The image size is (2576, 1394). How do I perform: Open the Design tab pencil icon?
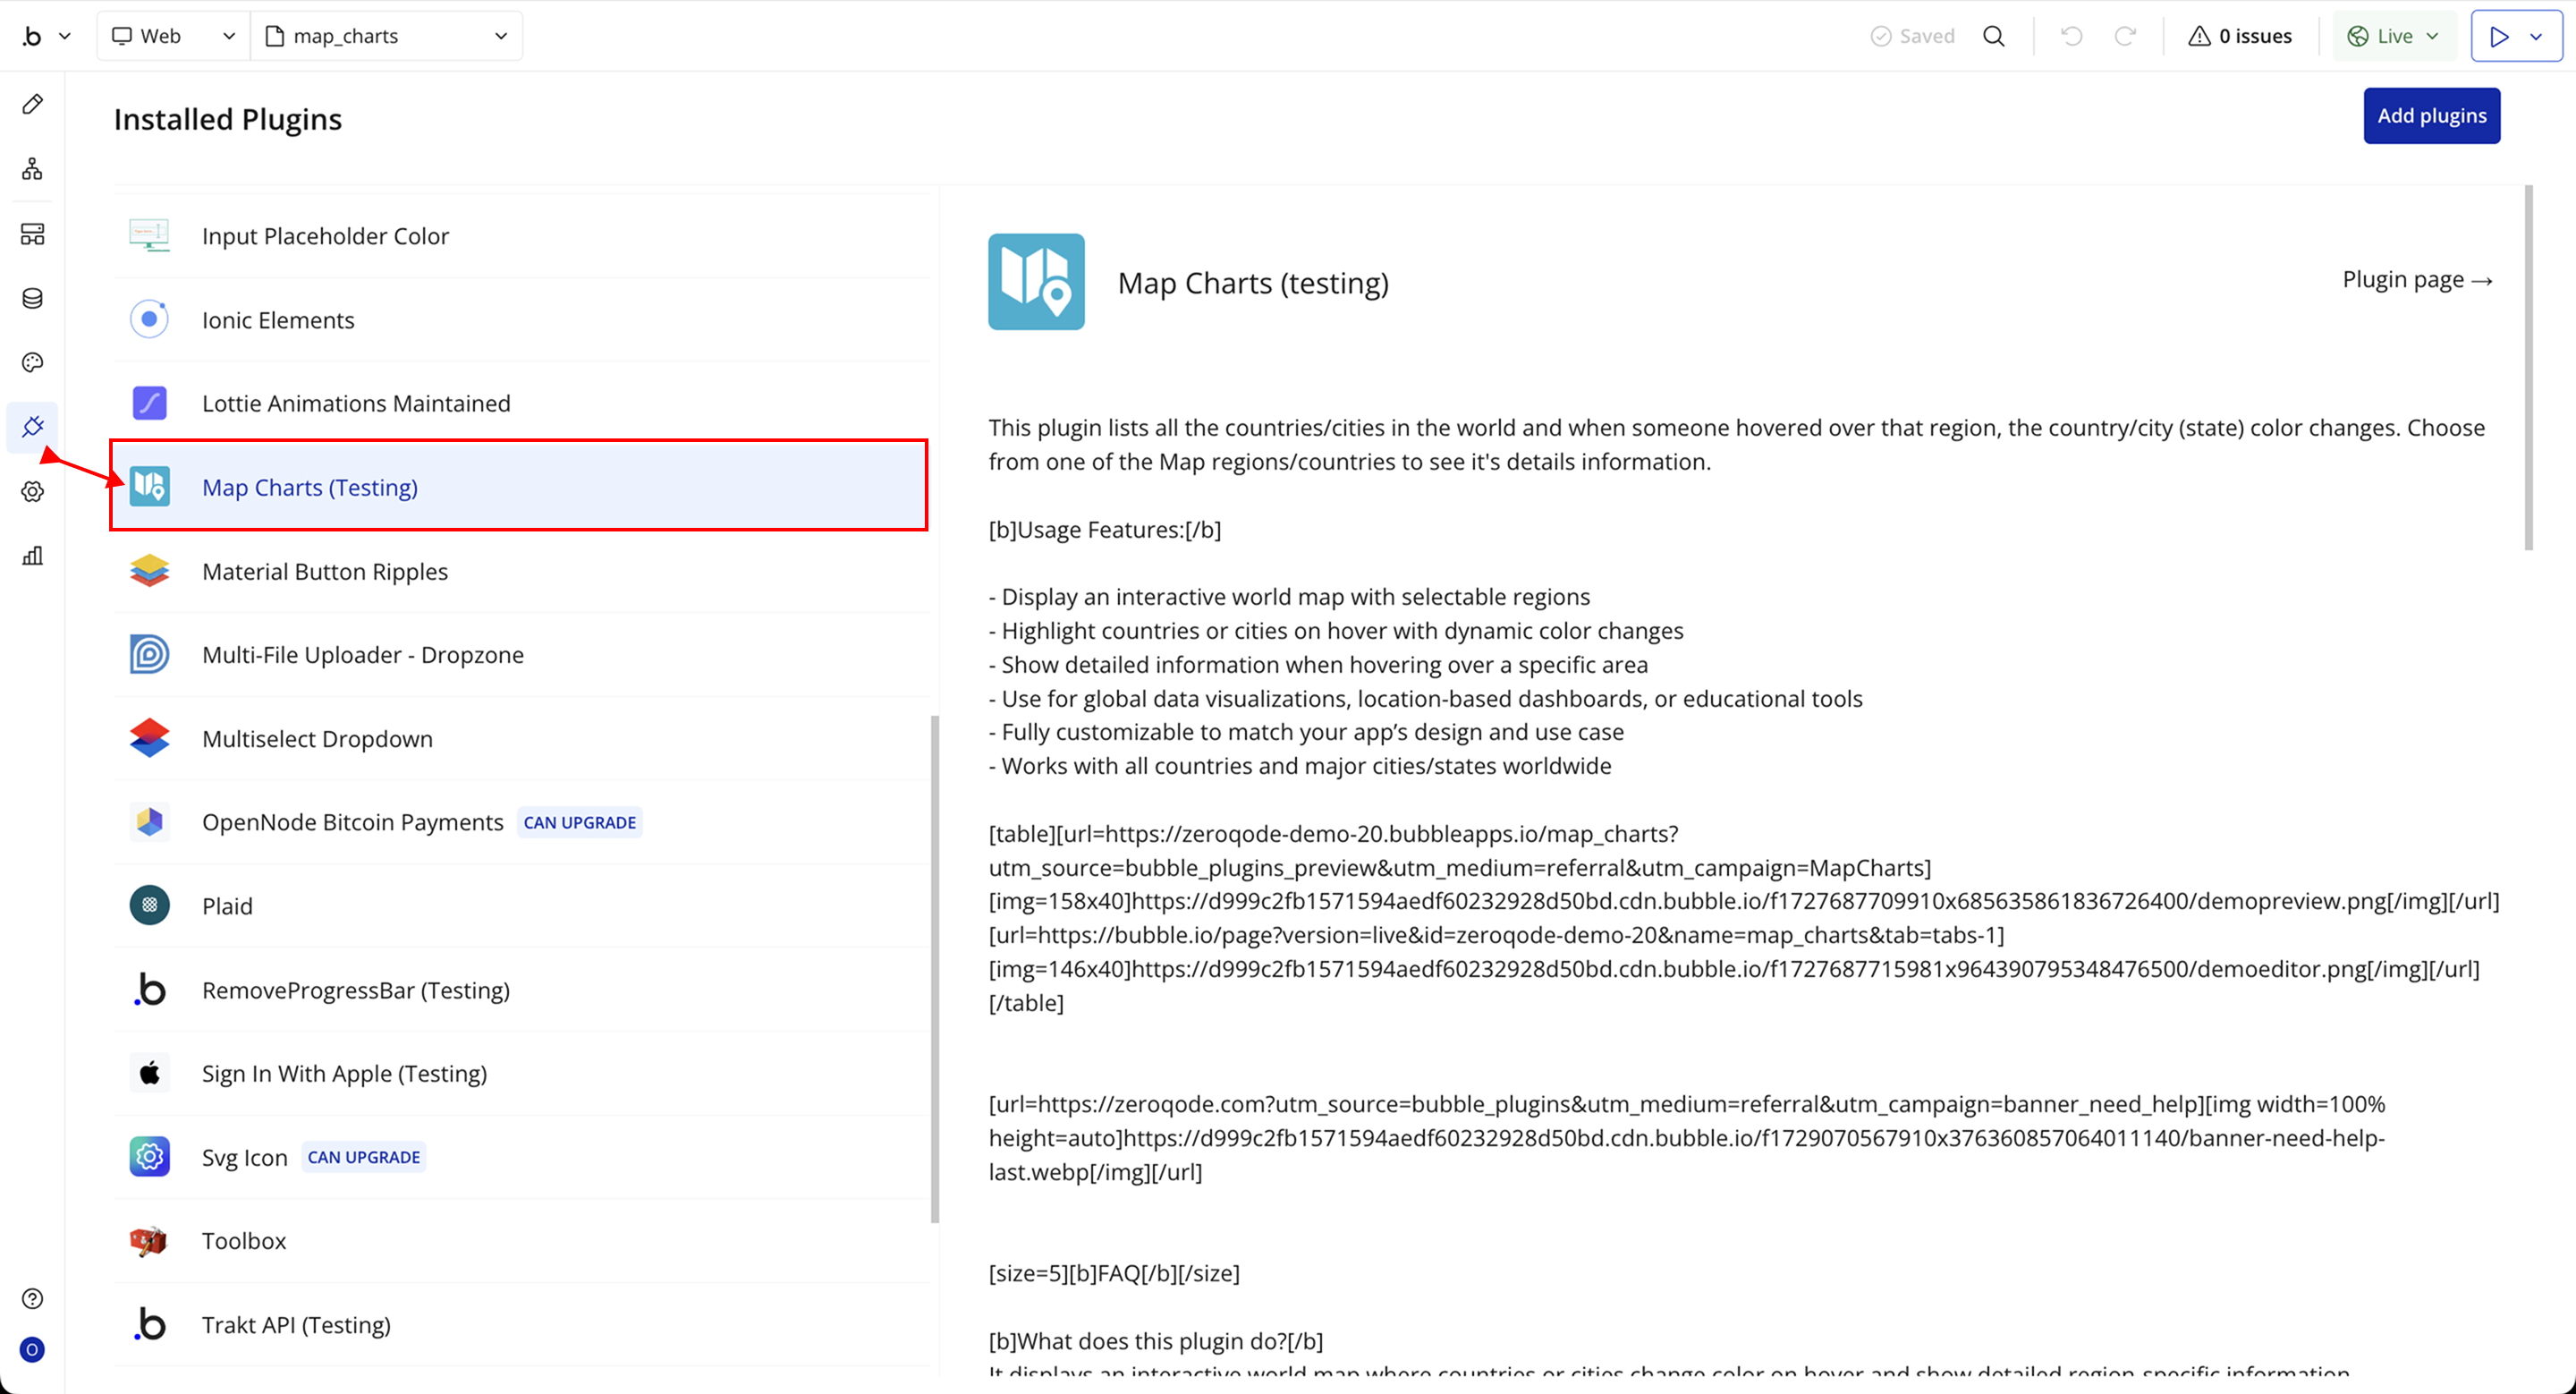point(32,104)
